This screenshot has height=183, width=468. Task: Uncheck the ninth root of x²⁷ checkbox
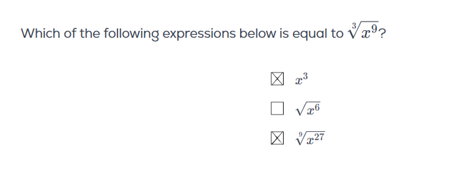tap(277, 138)
